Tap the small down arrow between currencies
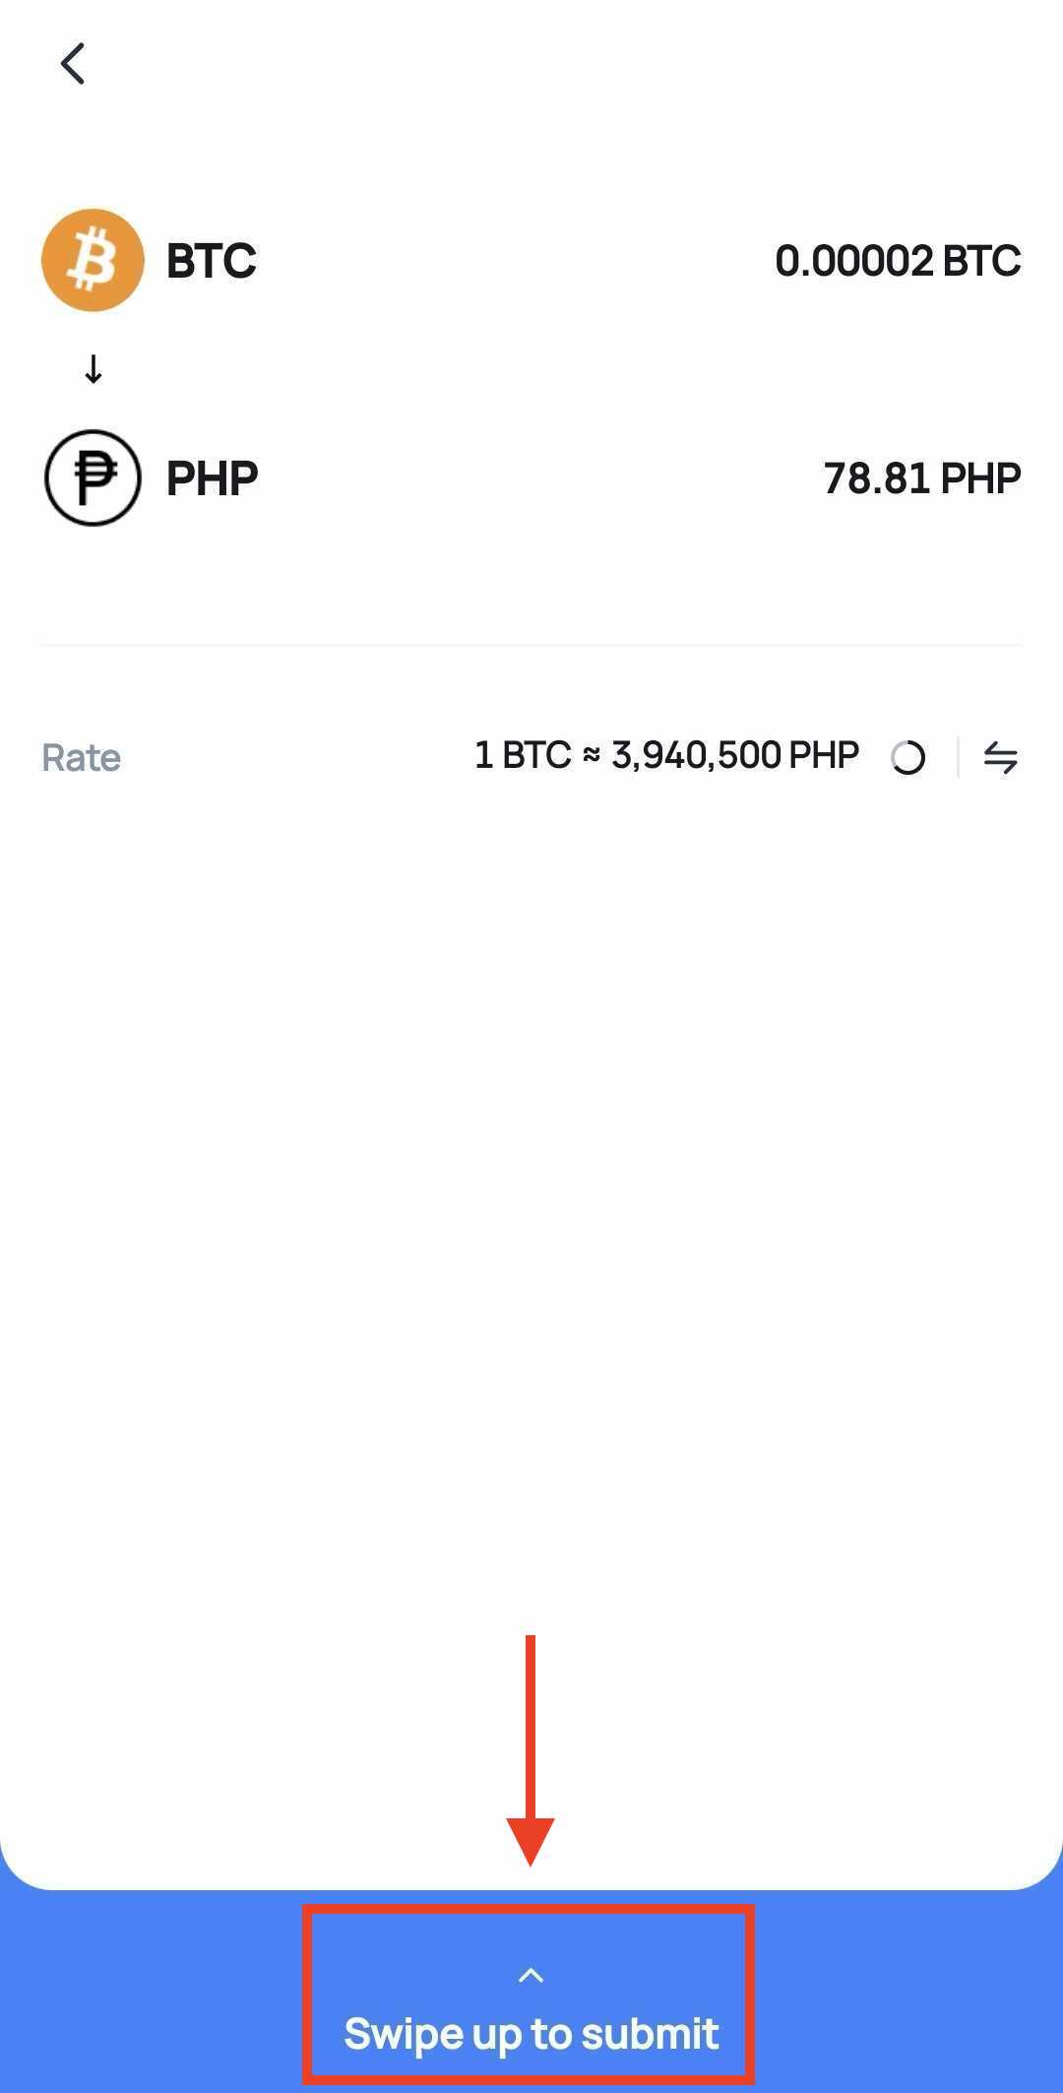 [x=94, y=370]
